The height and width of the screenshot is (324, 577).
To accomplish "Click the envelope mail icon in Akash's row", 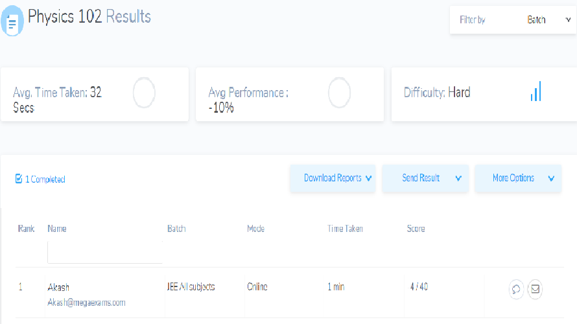I will 535,289.
